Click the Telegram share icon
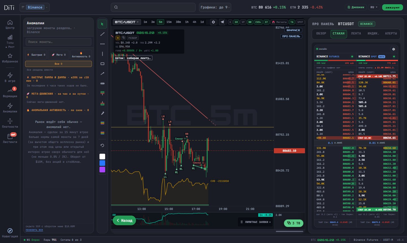 222,22
